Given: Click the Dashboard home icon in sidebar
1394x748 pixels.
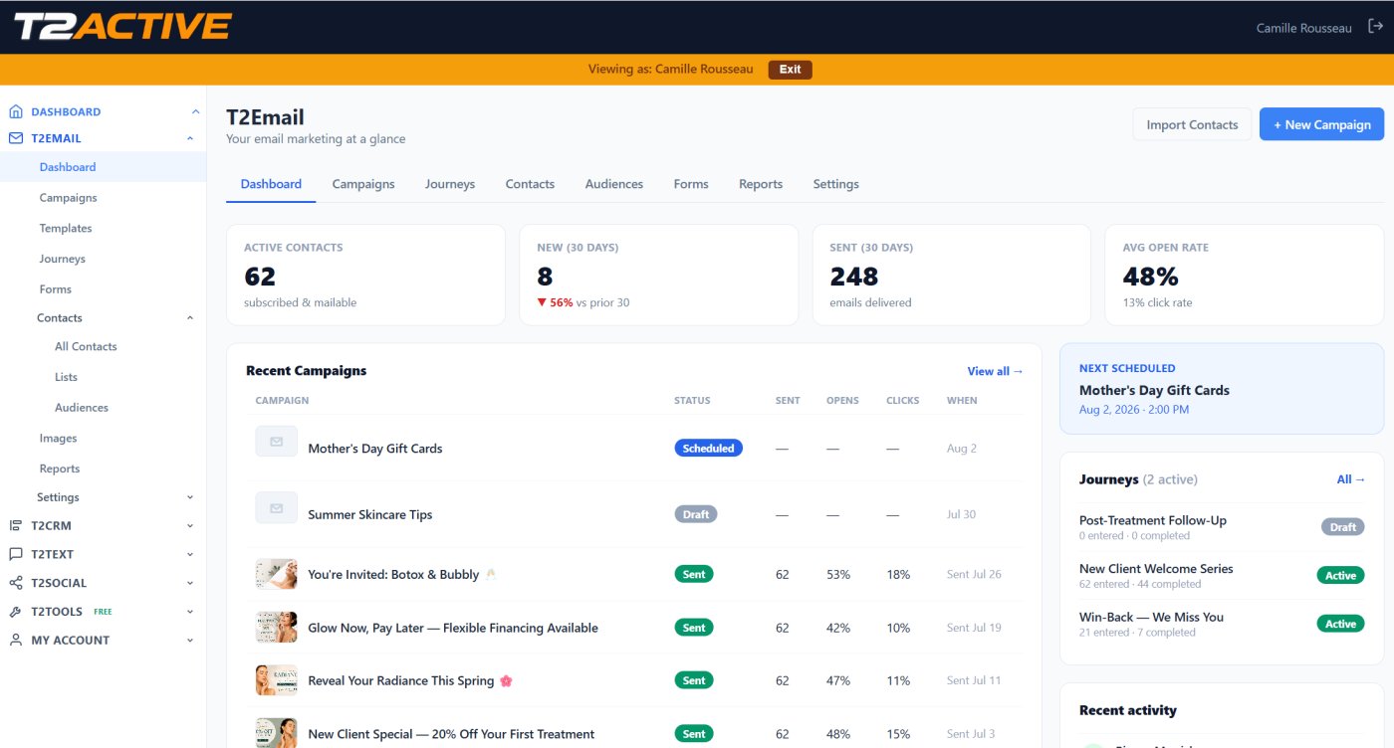Looking at the screenshot, I should click(16, 111).
